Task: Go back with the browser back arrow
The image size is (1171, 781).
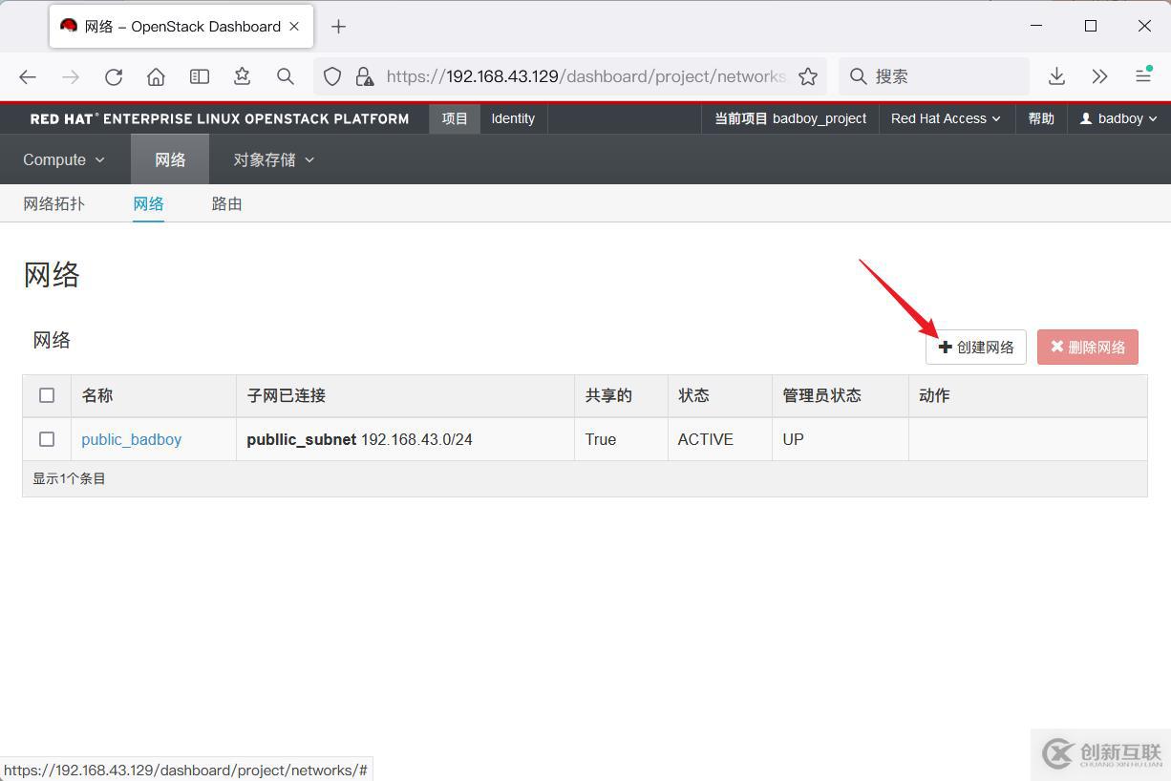Action: (28, 76)
